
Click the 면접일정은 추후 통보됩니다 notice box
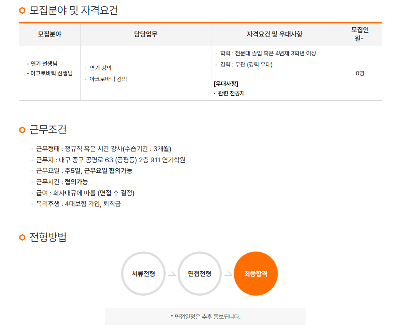(205, 317)
